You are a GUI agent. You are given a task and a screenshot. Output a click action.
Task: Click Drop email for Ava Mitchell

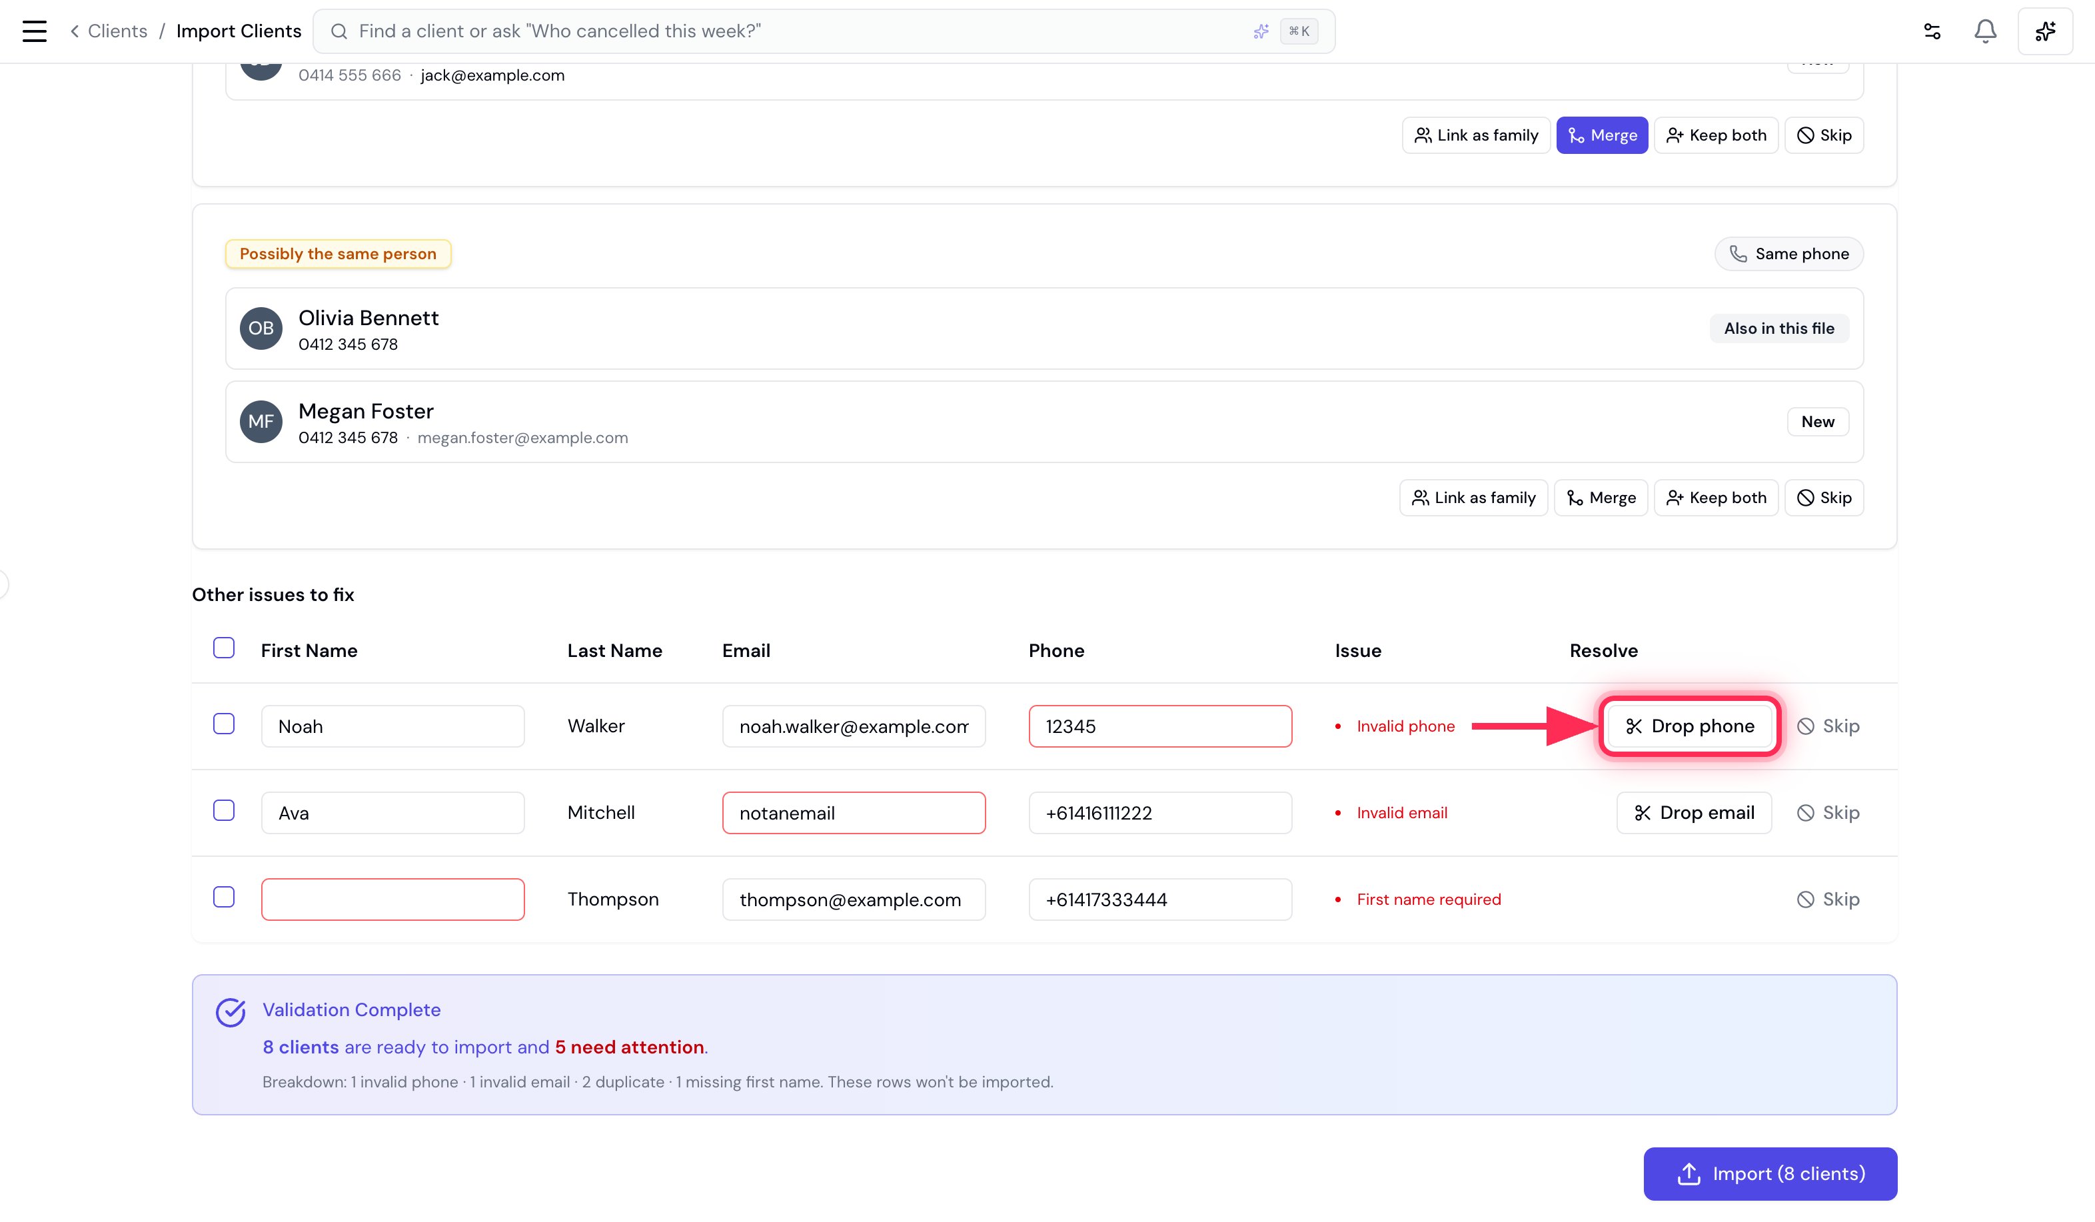pyautogui.click(x=1693, y=813)
